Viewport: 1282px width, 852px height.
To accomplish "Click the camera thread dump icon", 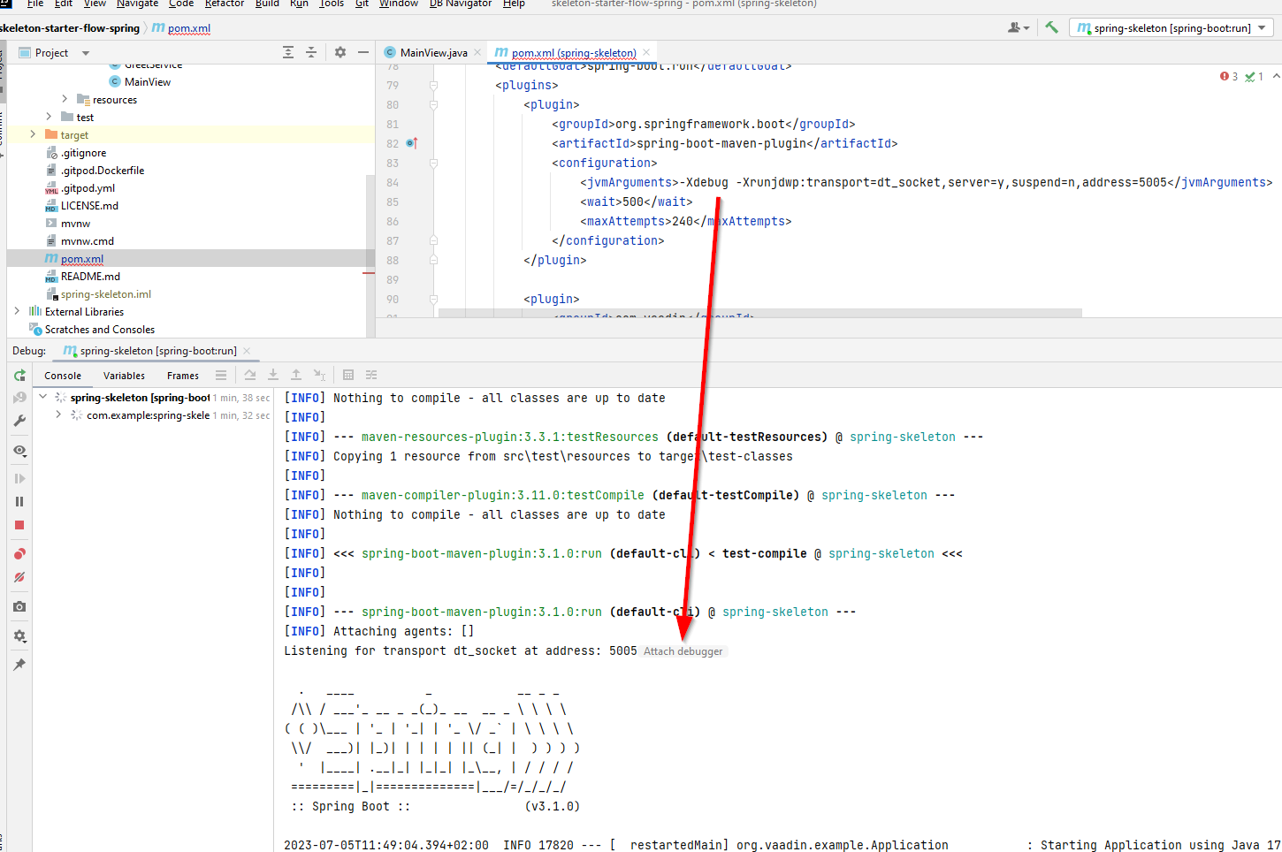I will (x=19, y=607).
